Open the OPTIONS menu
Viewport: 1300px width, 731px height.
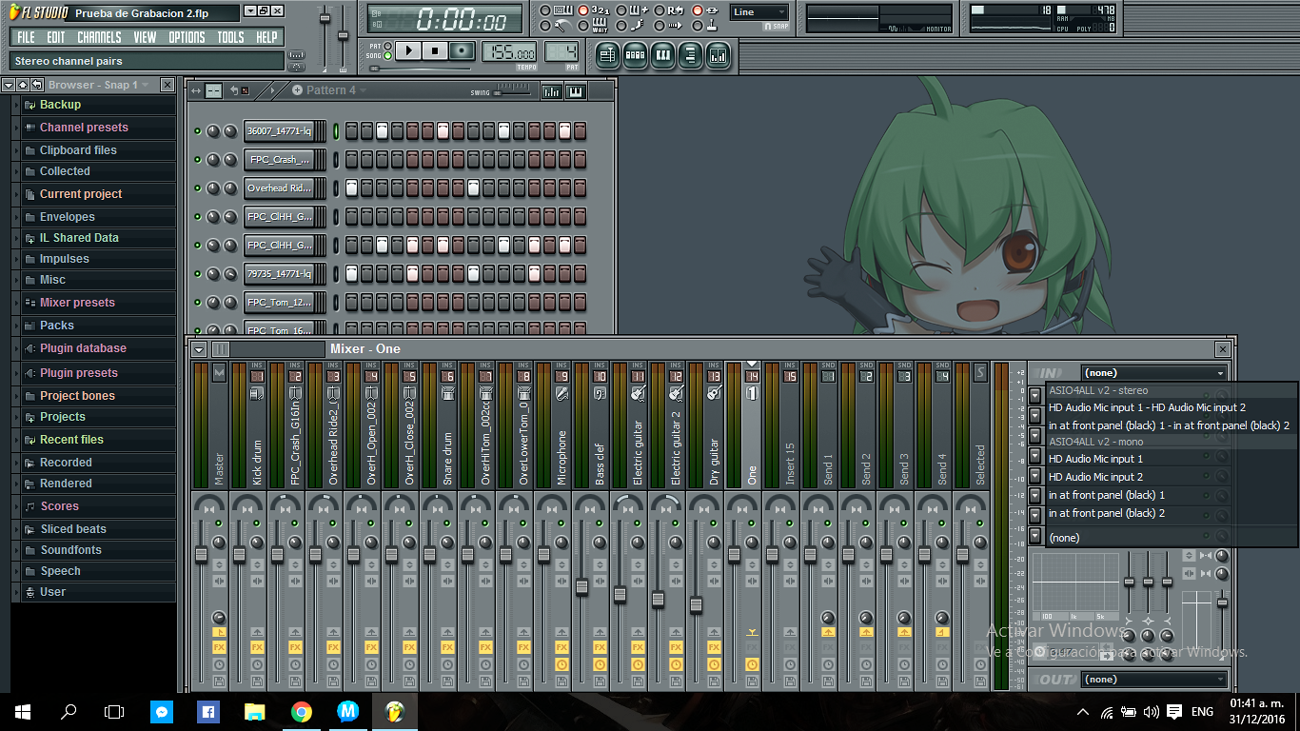pyautogui.click(x=187, y=37)
